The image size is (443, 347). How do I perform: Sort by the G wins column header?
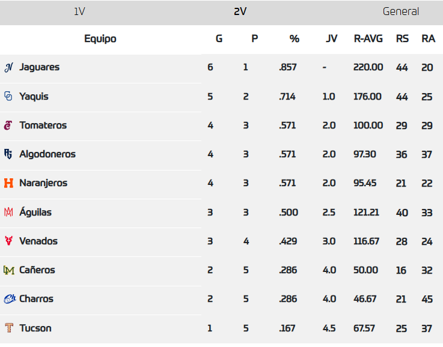219,39
